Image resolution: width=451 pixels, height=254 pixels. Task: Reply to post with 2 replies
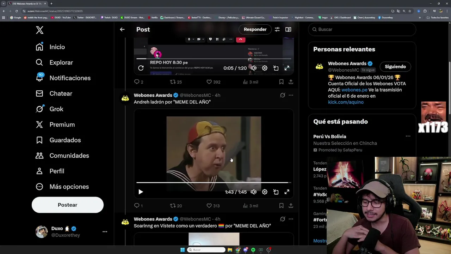coord(138,82)
